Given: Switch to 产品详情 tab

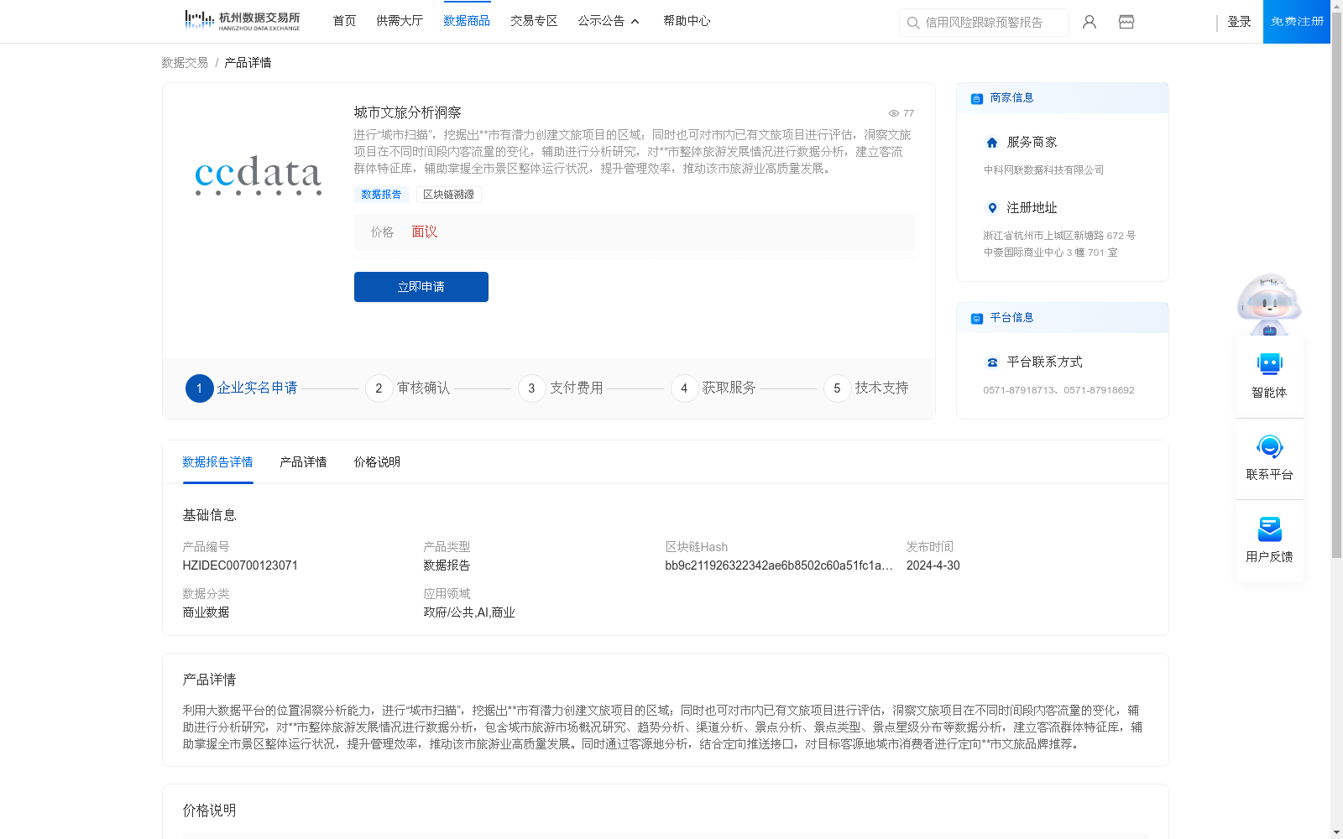Looking at the screenshot, I should tap(303, 462).
